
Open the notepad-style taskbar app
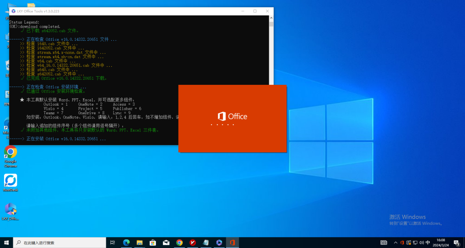pos(206,243)
